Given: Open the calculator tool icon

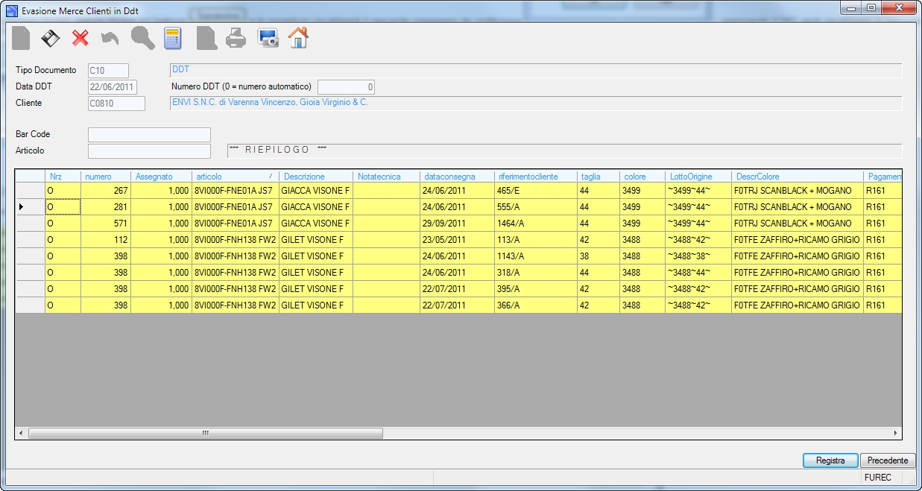Looking at the screenshot, I should [x=173, y=38].
